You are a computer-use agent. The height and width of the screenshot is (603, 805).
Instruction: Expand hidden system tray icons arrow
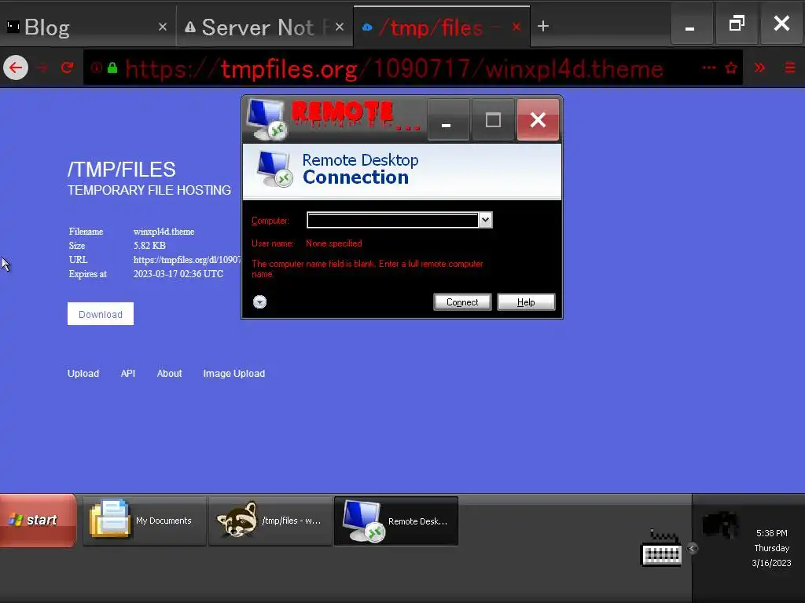pyautogui.click(x=693, y=549)
